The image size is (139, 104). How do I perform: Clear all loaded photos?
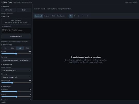(24, 10)
